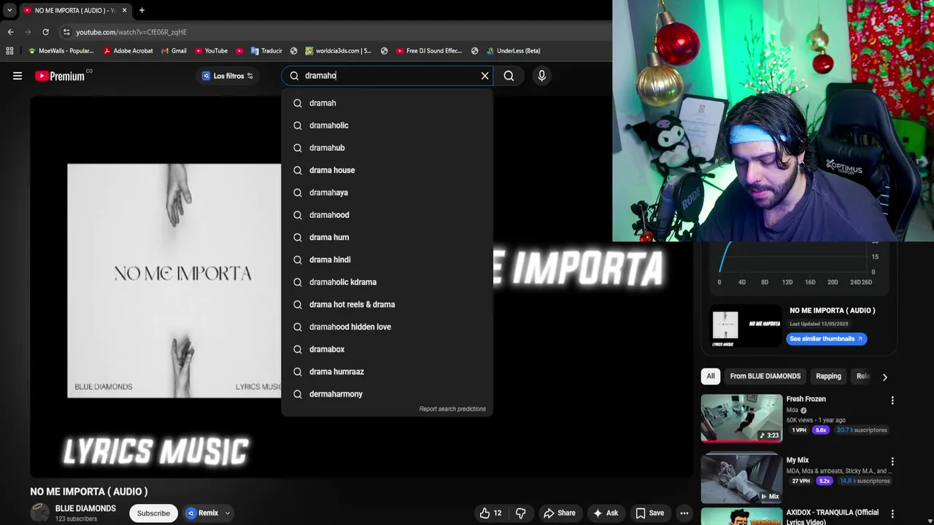
Task: Start voice search with microphone icon
Action: point(541,76)
